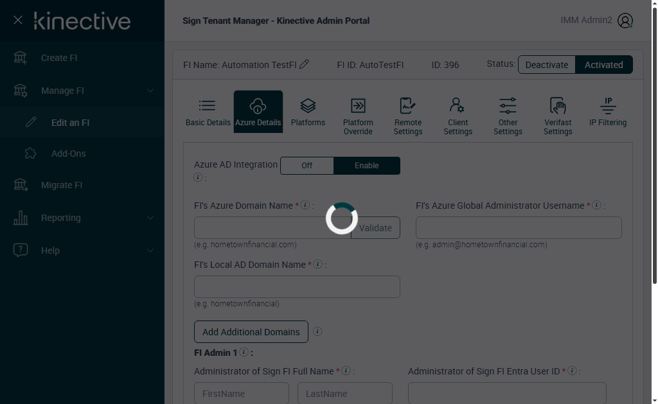Switch to the IP Filtering tab
658x404 pixels.
pyautogui.click(x=608, y=112)
